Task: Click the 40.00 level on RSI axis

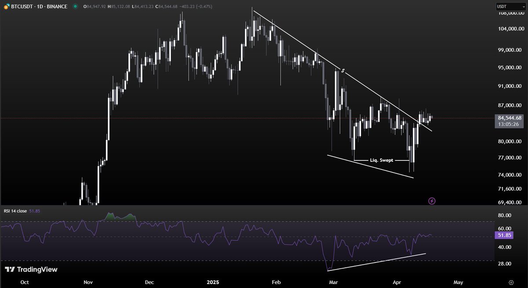Action: pyautogui.click(x=505, y=247)
